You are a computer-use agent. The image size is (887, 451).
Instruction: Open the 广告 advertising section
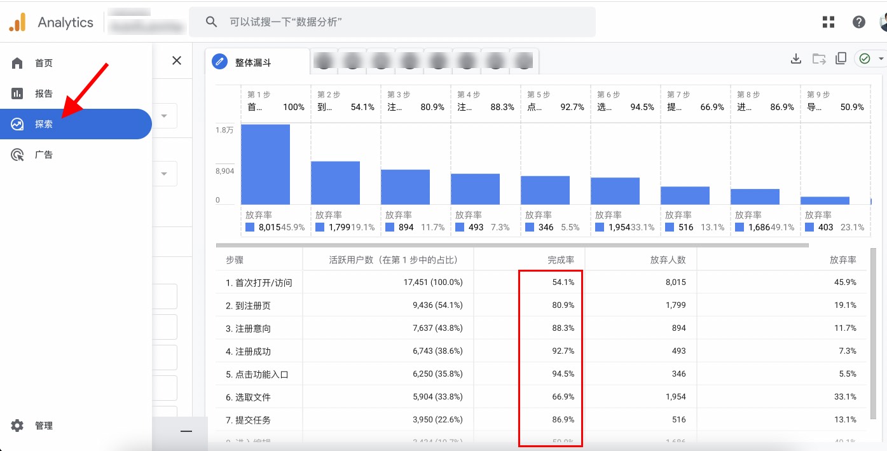(x=43, y=155)
